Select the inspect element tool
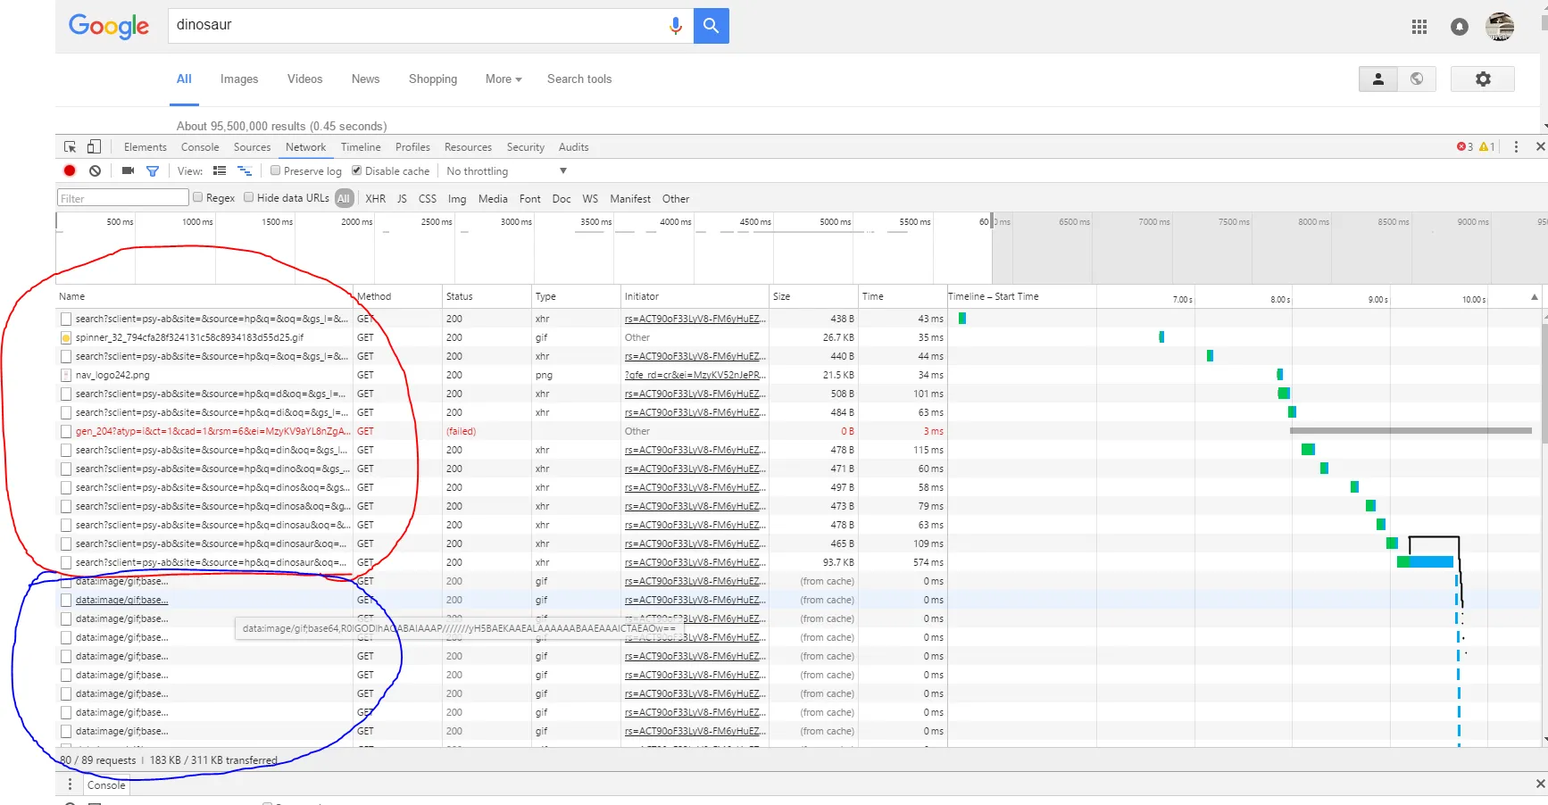 click(70, 147)
